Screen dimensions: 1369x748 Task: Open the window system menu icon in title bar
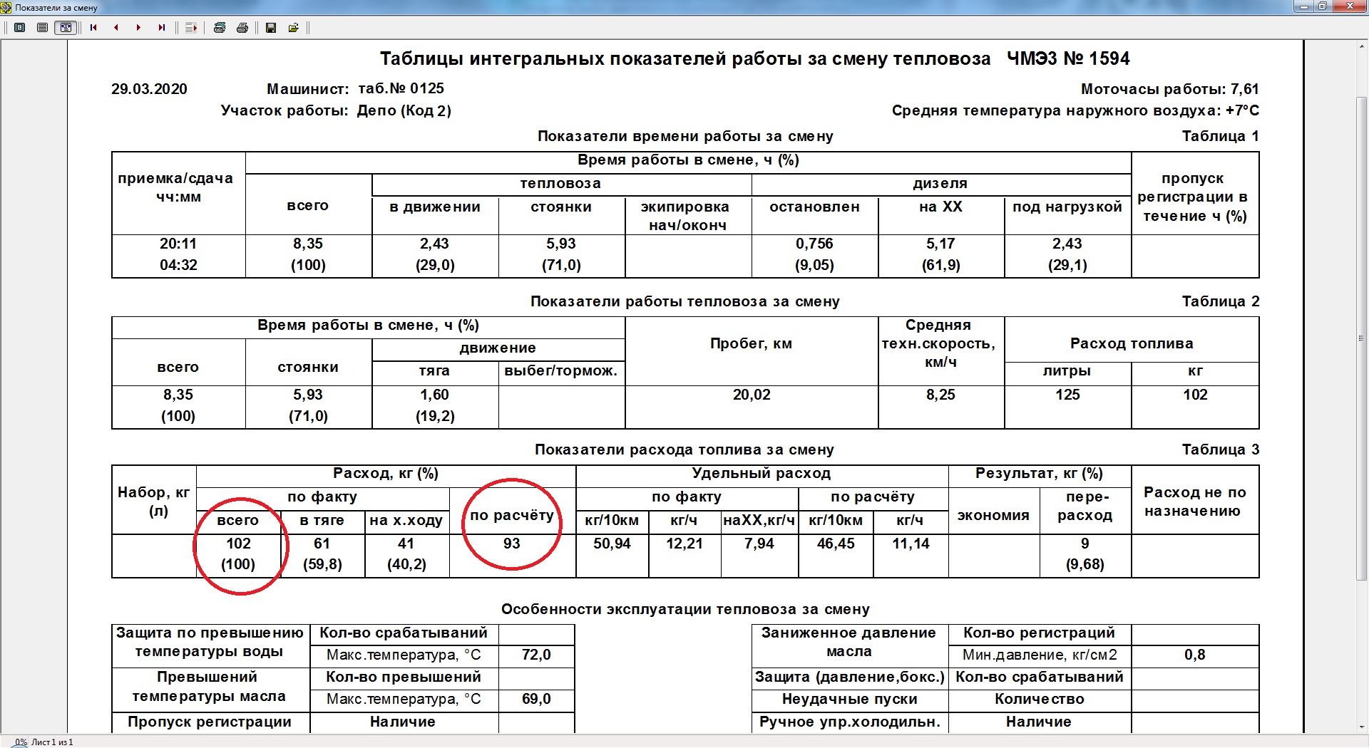tap(6, 7)
